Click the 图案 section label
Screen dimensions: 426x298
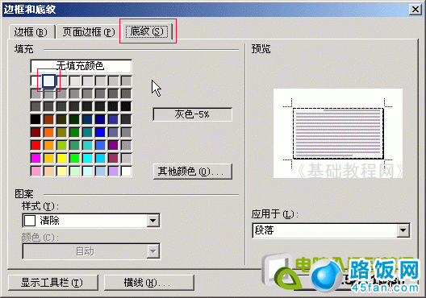pos(24,194)
